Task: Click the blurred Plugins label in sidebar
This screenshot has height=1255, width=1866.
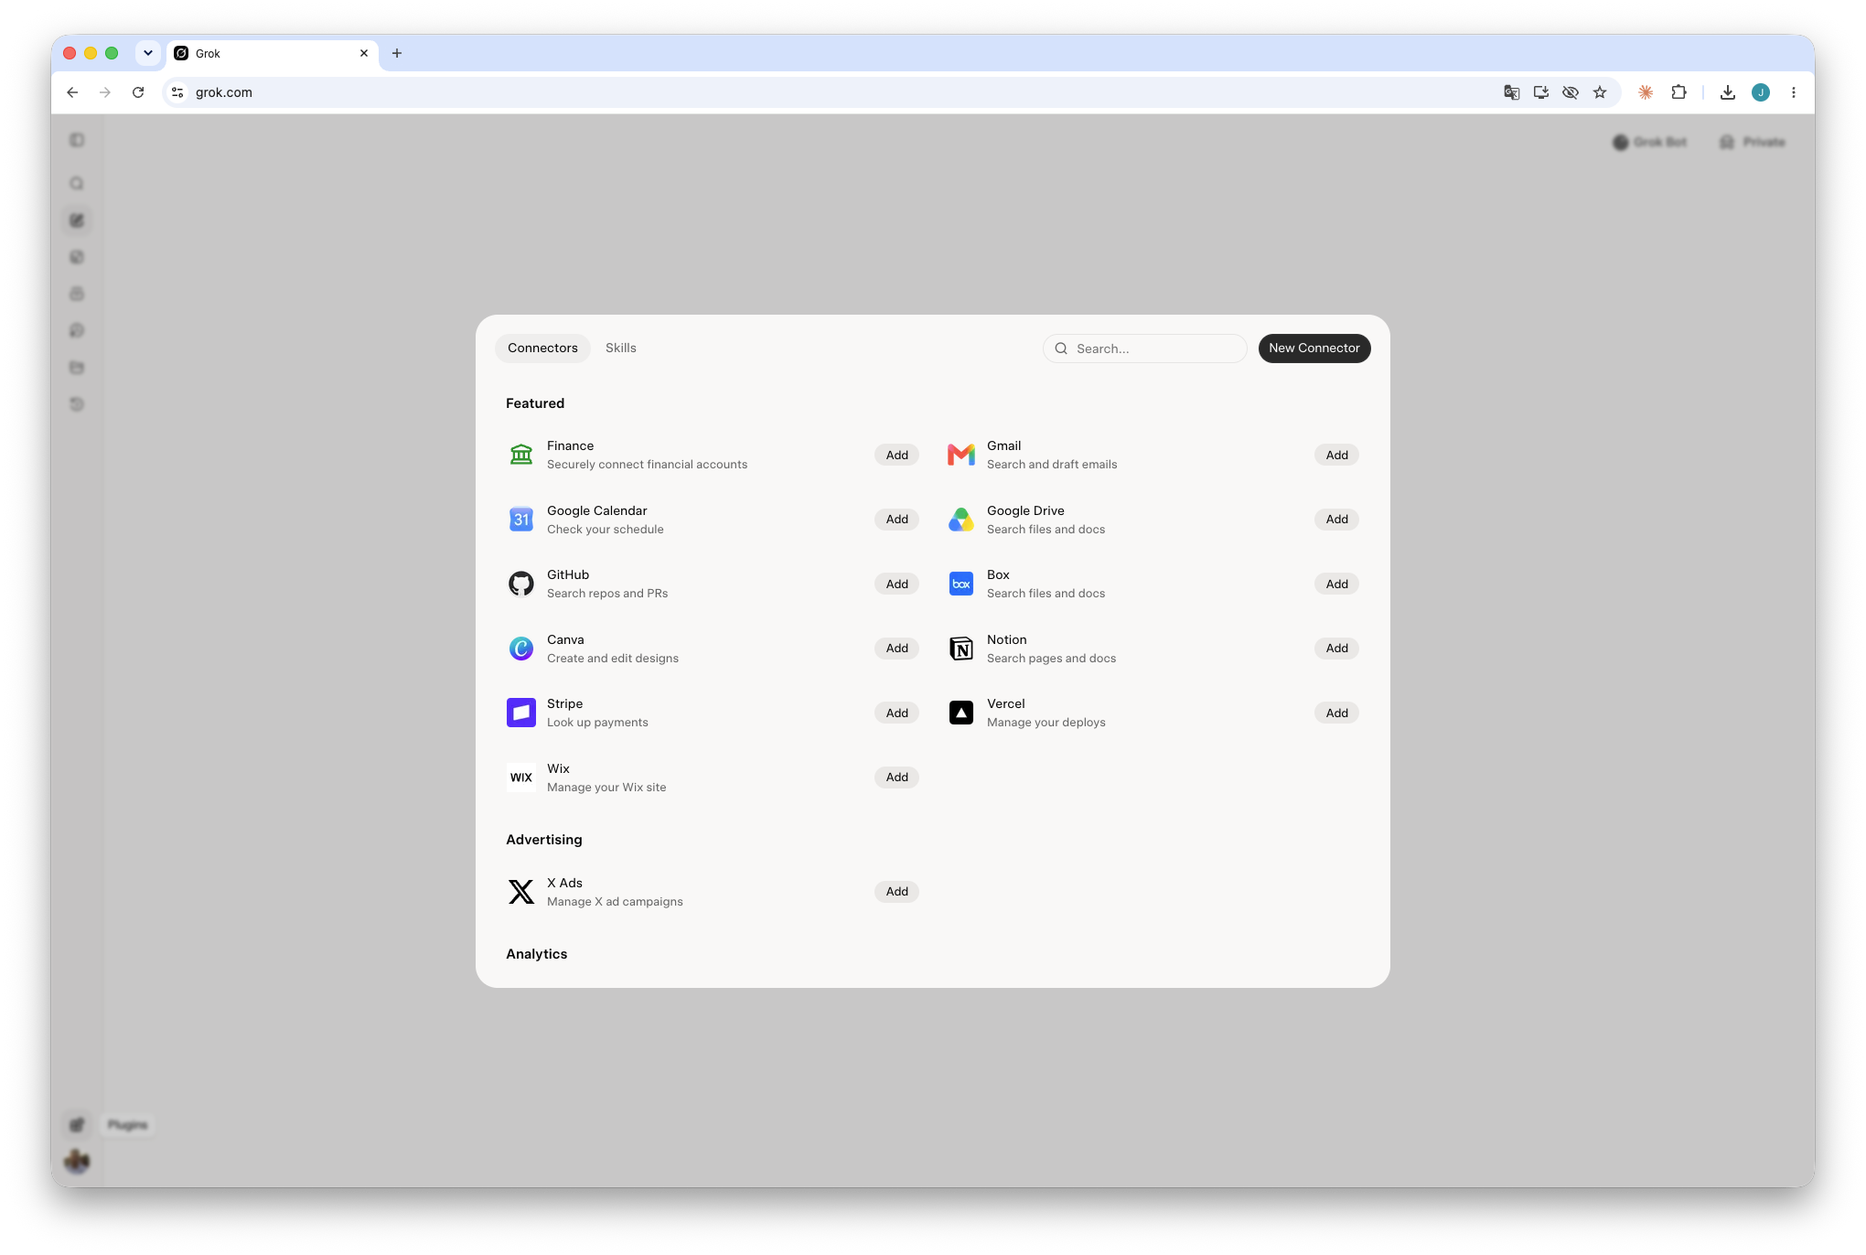Action: 127,1125
